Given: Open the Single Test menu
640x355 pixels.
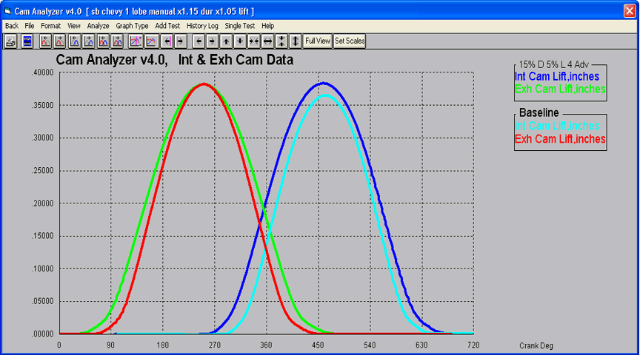Looking at the screenshot, I should coord(239,26).
